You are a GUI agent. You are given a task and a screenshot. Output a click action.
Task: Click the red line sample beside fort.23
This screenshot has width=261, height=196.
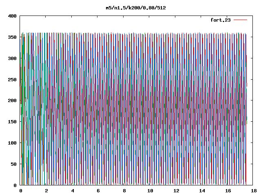coord(240,20)
